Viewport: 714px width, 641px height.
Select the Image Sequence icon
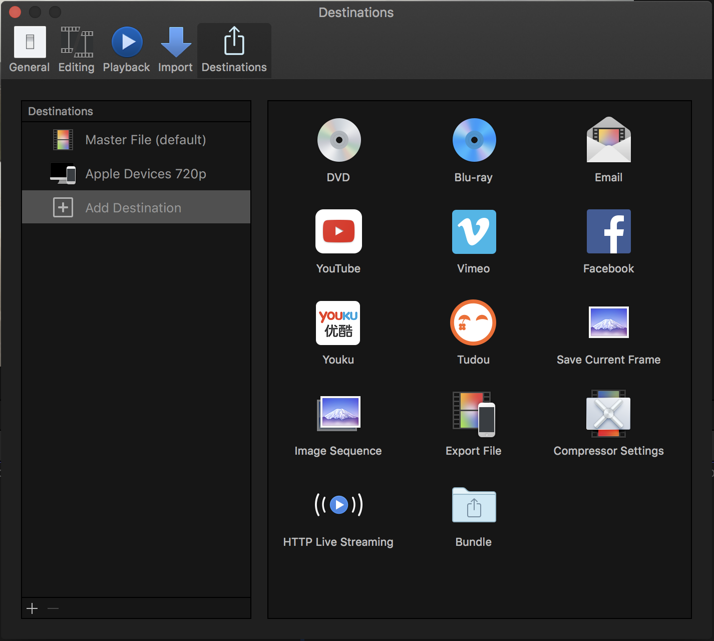339,414
